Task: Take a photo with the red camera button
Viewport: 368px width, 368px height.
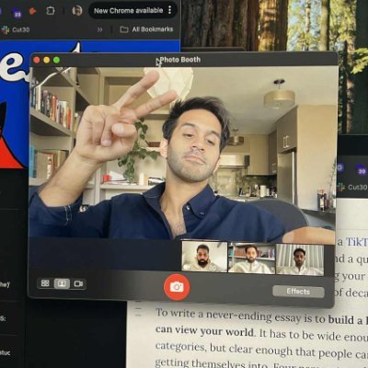Action: click(x=177, y=287)
